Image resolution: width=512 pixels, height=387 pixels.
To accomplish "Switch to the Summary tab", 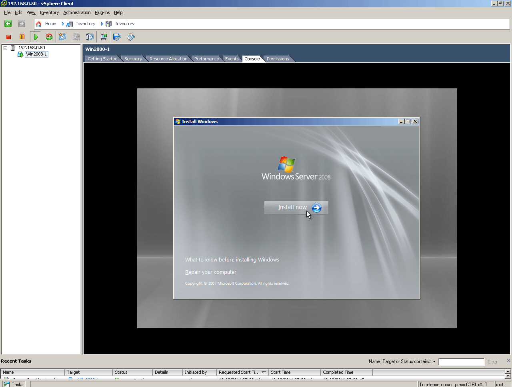I will click(x=133, y=59).
